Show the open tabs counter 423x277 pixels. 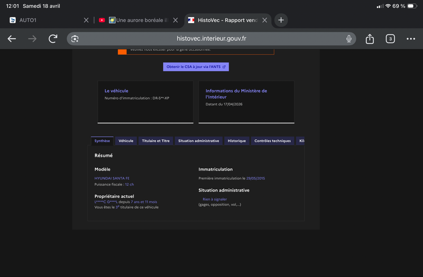(390, 39)
